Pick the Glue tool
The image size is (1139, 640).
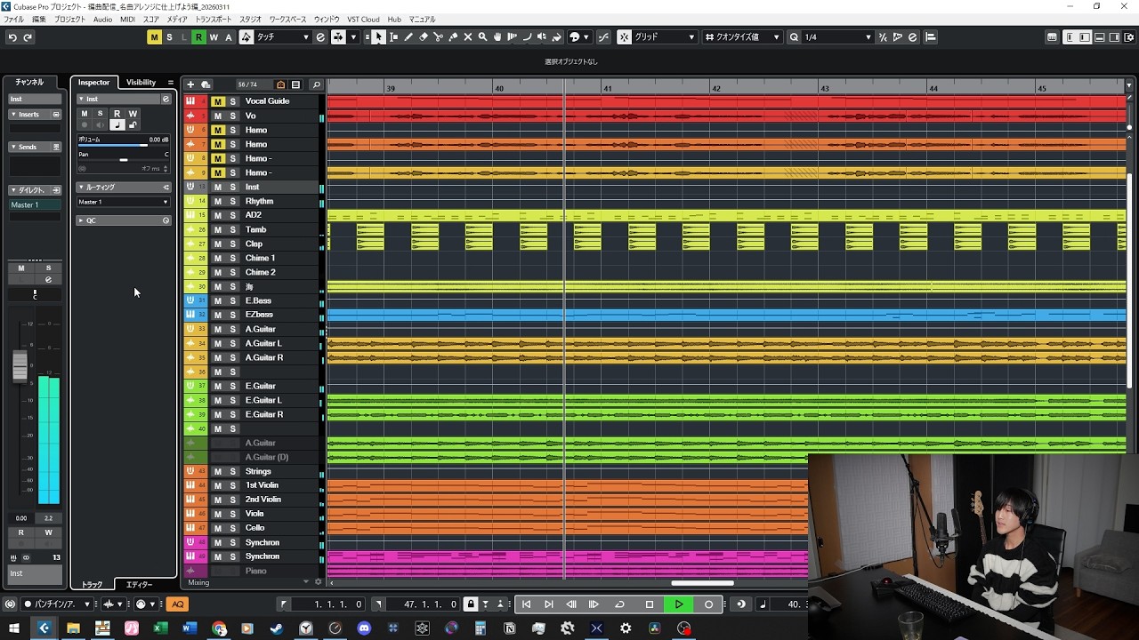(453, 37)
